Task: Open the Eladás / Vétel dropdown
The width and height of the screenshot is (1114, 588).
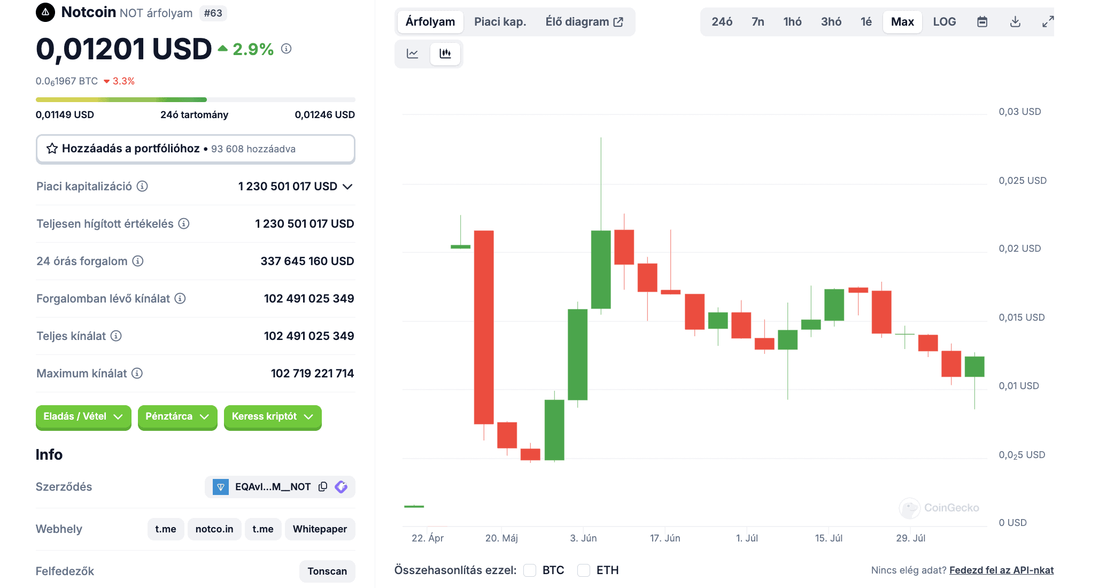Action: pos(83,416)
